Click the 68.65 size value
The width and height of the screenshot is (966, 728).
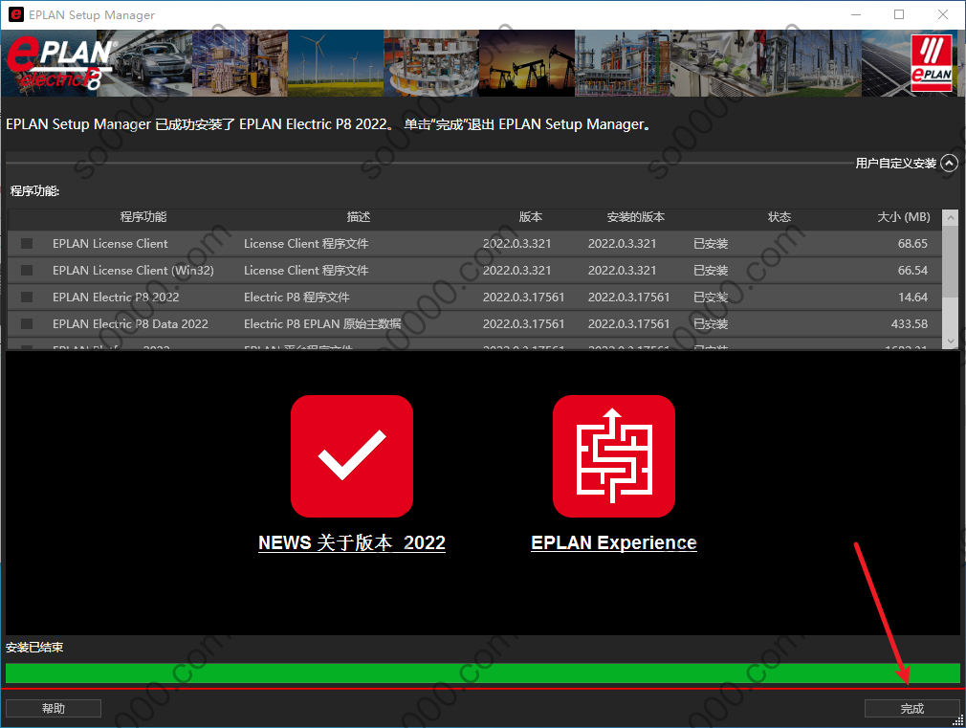coord(912,244)
